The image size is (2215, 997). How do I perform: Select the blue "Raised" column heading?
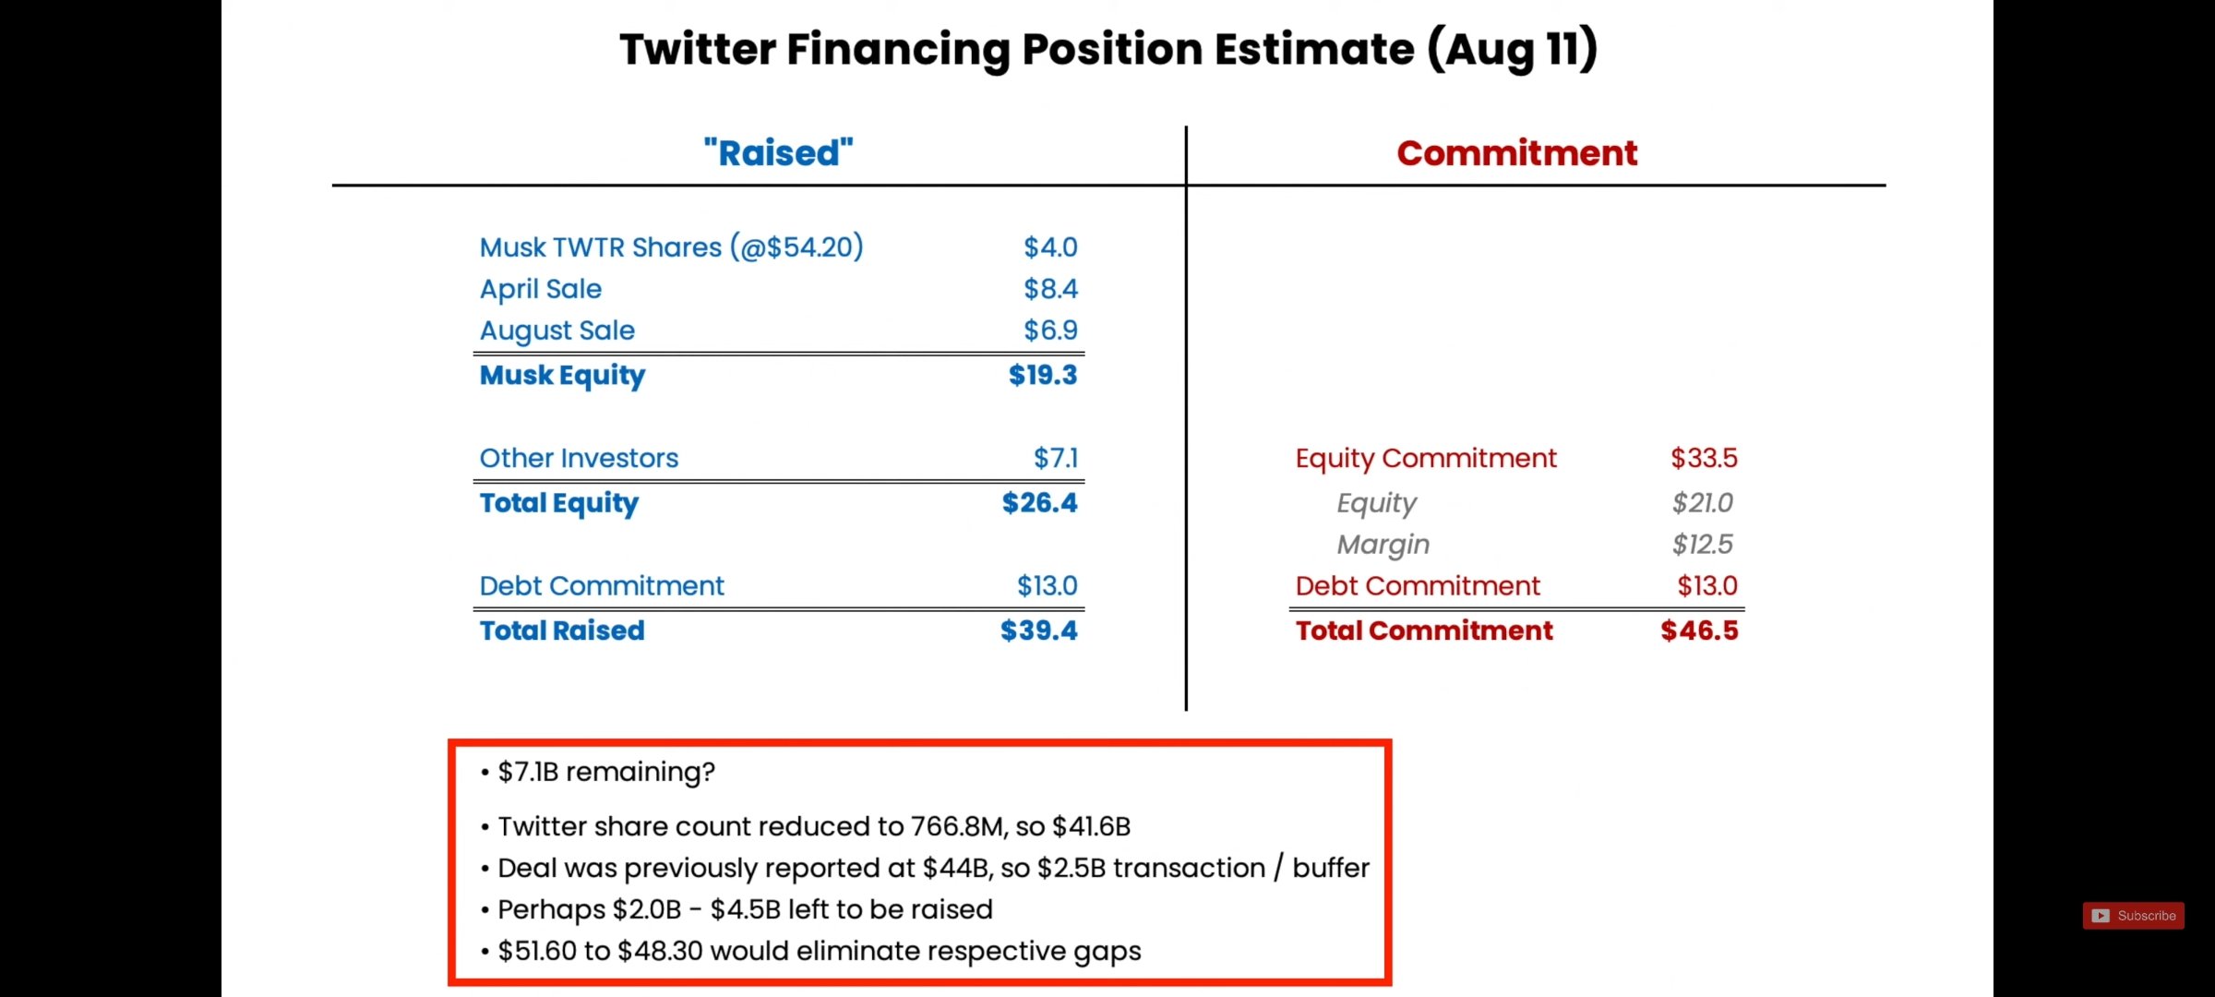(778, 153)
